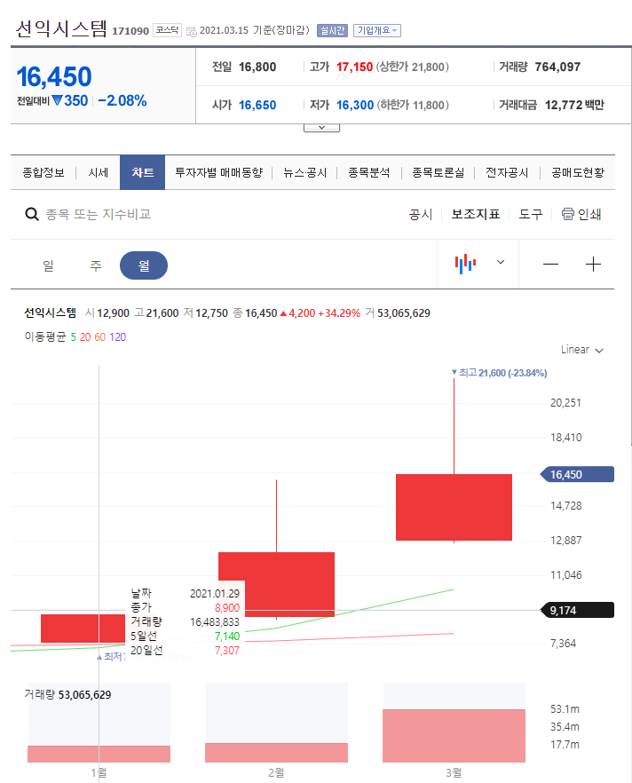Open the 종합정보 tab
This screenshot has height=783, width=632.
pyautogui.click(x=43, y=173)
